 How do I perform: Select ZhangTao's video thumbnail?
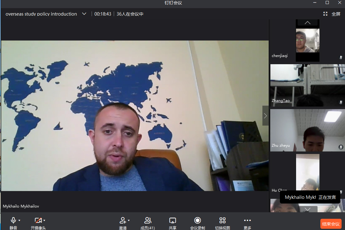[307, 85]
